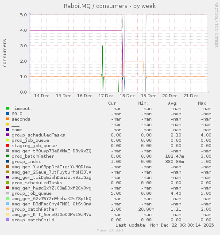Click the 'Max:' column header
The width and height of the screenshot is (220, 235).
pyautogui.click(x=203, y=103)
